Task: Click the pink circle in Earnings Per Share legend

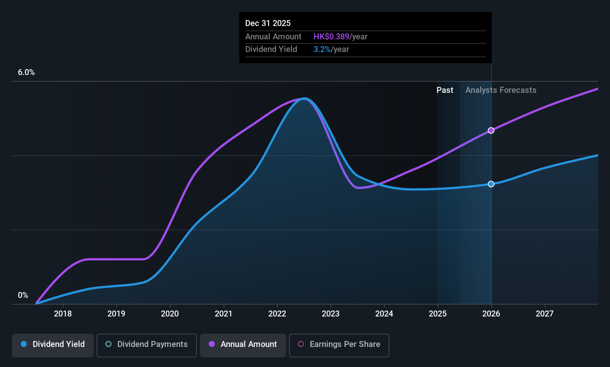Action: coord(301,344)
